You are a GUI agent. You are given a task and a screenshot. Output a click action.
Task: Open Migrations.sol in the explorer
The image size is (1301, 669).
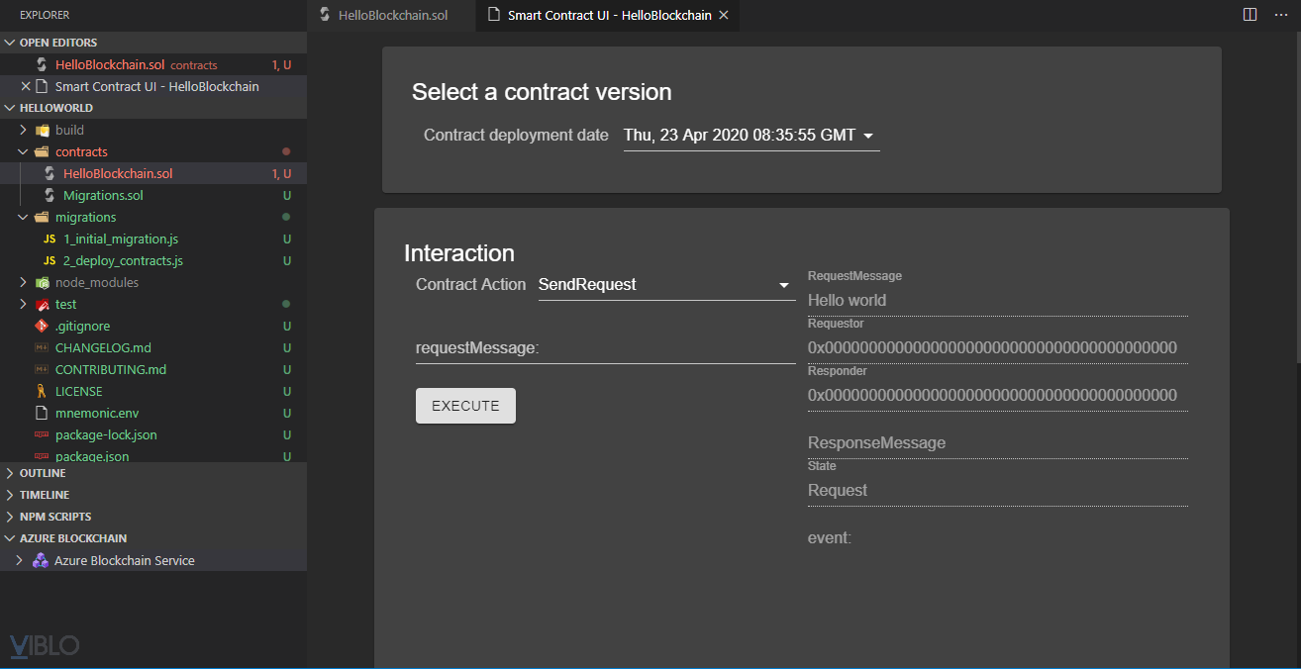tap(103, 195)
